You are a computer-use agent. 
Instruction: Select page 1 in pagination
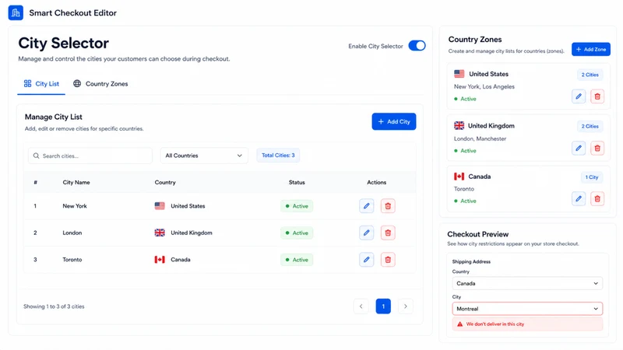click(x=383, y=306)
